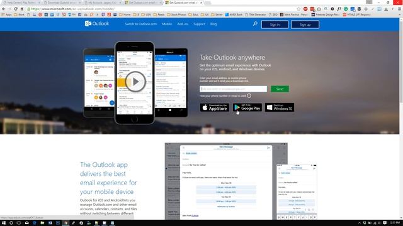Select Mobile in the Outlook nav
Screen dimensions: 403x226
tap(167, 24)
